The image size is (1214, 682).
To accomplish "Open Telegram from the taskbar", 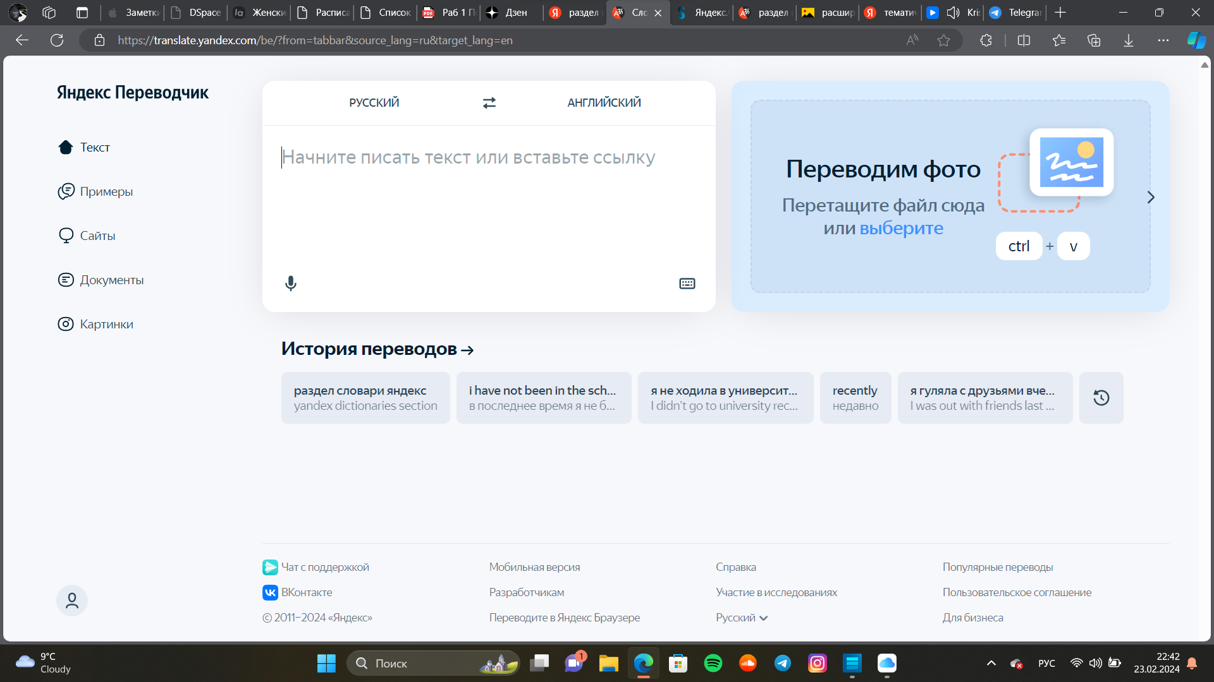I will (x=783, y=663).
